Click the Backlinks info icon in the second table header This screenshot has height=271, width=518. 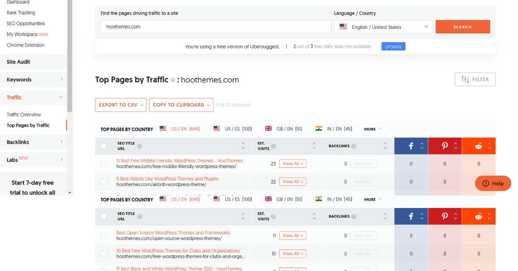click(x=354, y=216)
